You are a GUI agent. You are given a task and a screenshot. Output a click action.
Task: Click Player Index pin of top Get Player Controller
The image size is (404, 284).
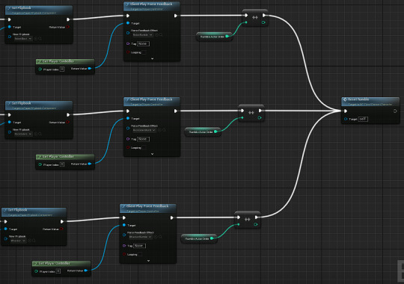coord(40,70)
